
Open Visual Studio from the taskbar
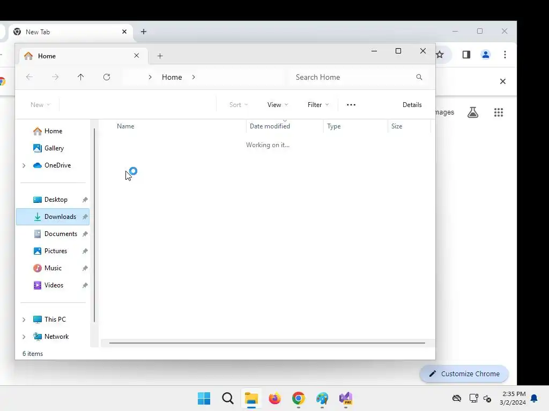[346, 398]
